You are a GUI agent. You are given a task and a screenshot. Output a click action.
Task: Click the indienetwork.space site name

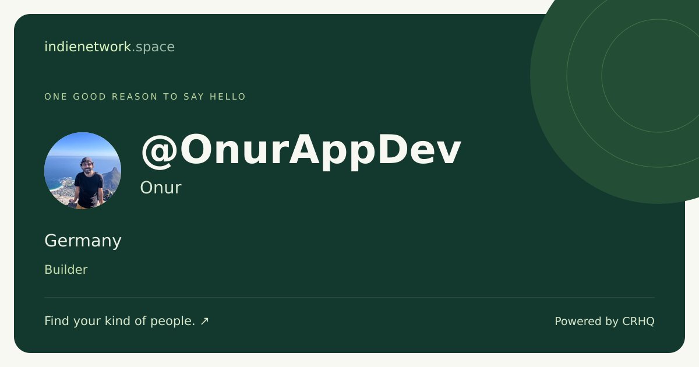(110, 47)
